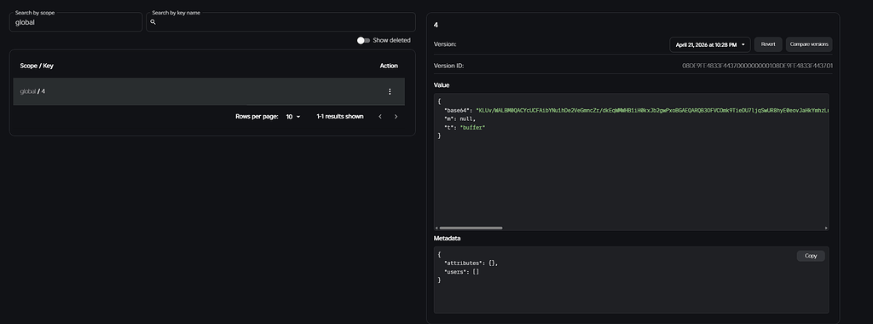Click the Action column header
The image size is (873, 324).
pos(389,66)
